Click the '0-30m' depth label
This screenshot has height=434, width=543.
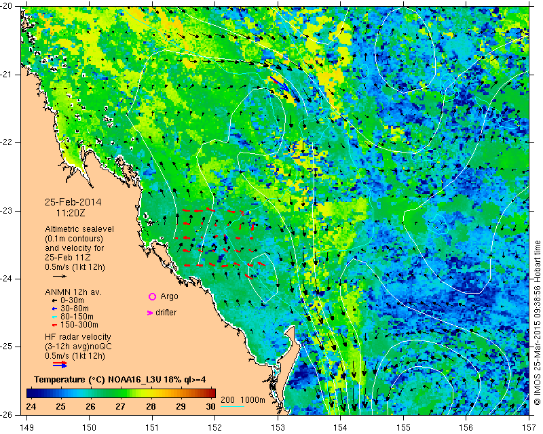72,300
